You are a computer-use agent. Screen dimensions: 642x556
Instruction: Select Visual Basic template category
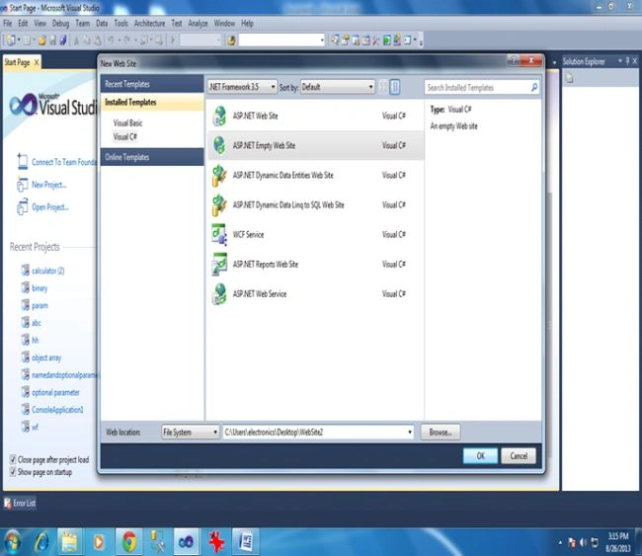click(127, 122)
